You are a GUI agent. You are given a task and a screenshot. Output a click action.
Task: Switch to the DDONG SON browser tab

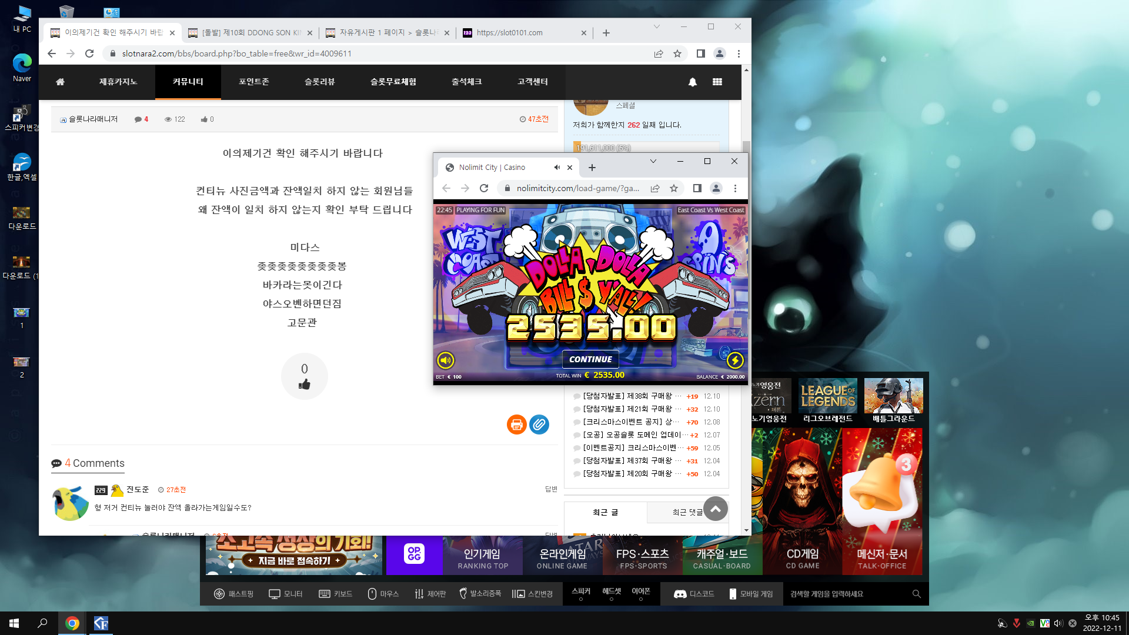(x=250, y=33)
